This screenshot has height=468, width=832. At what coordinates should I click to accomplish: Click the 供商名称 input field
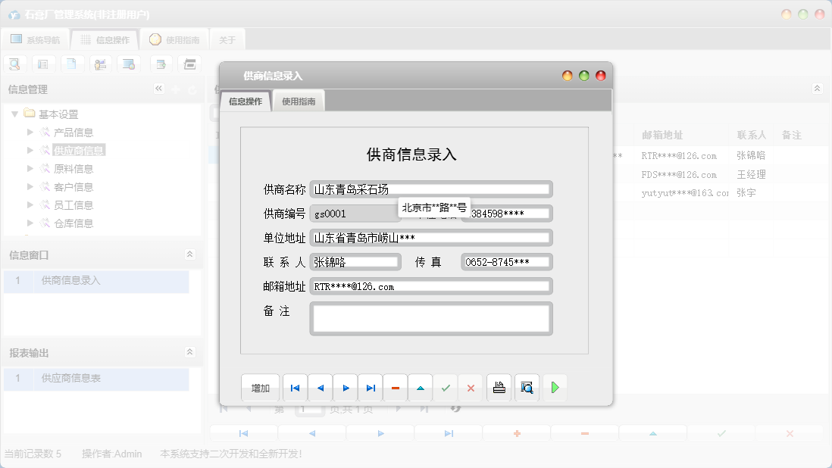(x=430, y=189)
